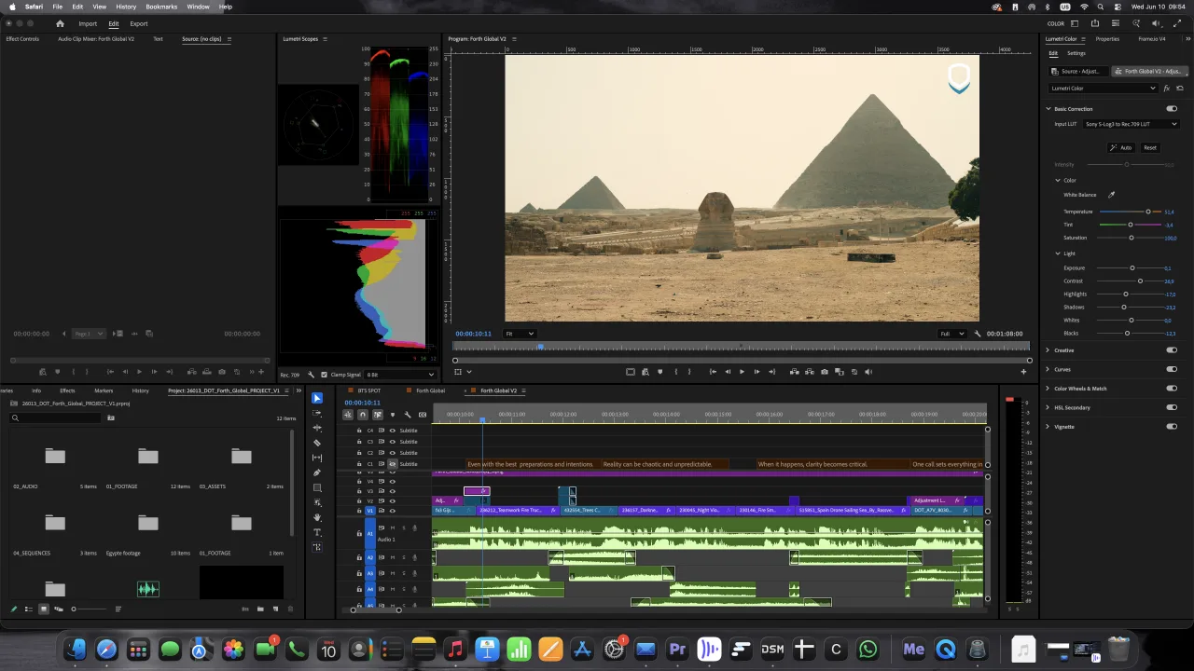Viewport: 1194px width, 671px height.
Task: Open Program Monitor settings wrench
Action: point(978,334)
